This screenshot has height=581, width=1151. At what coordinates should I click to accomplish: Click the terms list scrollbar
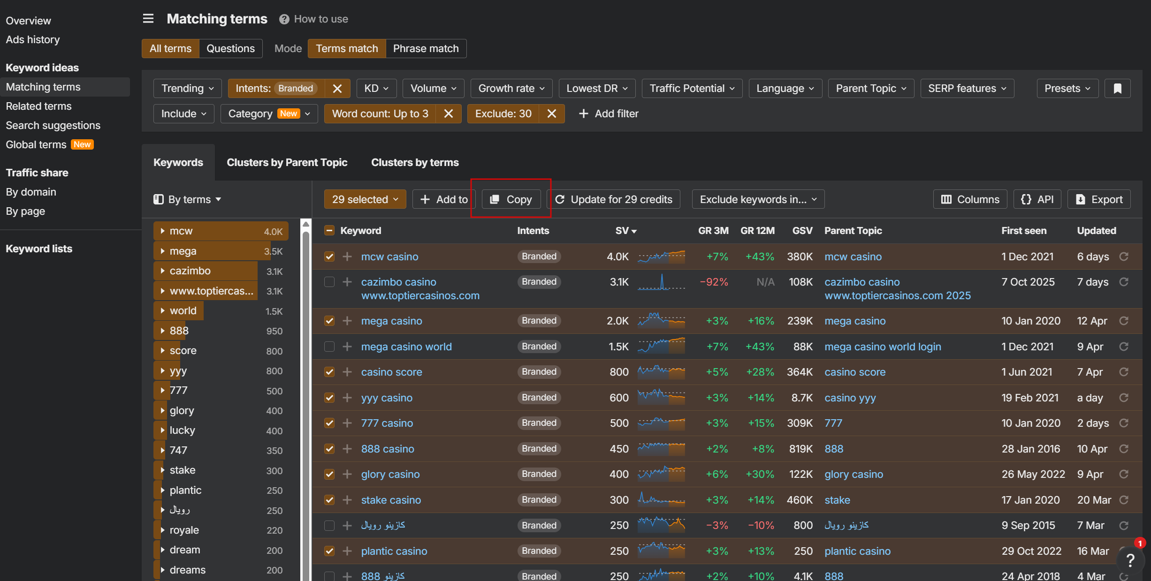point(306,375)
